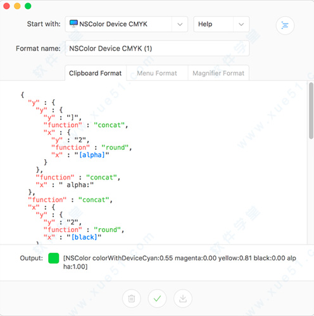Open the NSColor Device CMYK combo box
This screenshot has width=314, height=316.
(127, 24)
